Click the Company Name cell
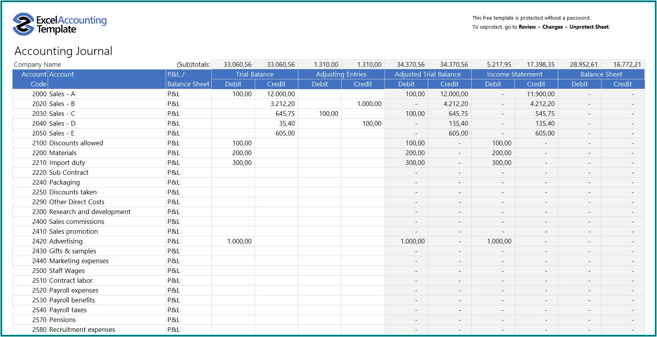Viewport: 657px width, 337px height. click(x=37, y=64)
